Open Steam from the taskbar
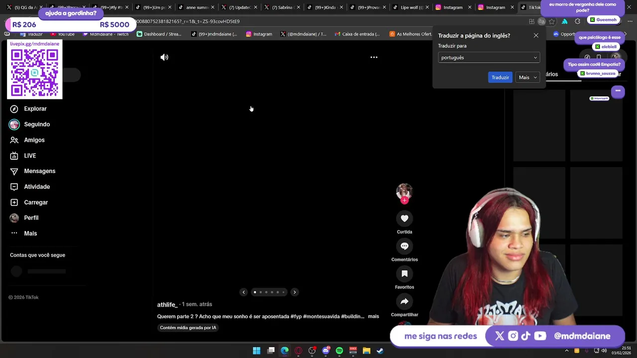637x358 pixels. pyautogui.click(x=380, y=351)
